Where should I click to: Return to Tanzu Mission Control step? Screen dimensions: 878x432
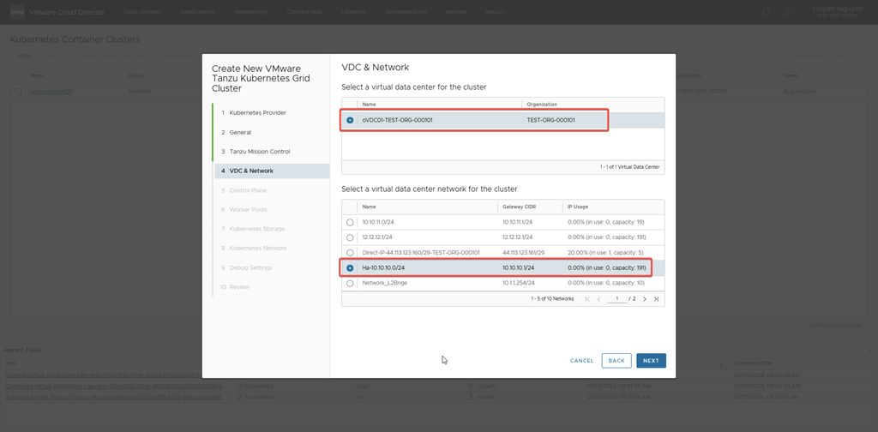[259, 152]
